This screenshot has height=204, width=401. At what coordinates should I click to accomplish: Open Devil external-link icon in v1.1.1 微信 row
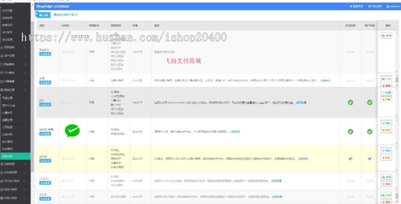point(140,102)
